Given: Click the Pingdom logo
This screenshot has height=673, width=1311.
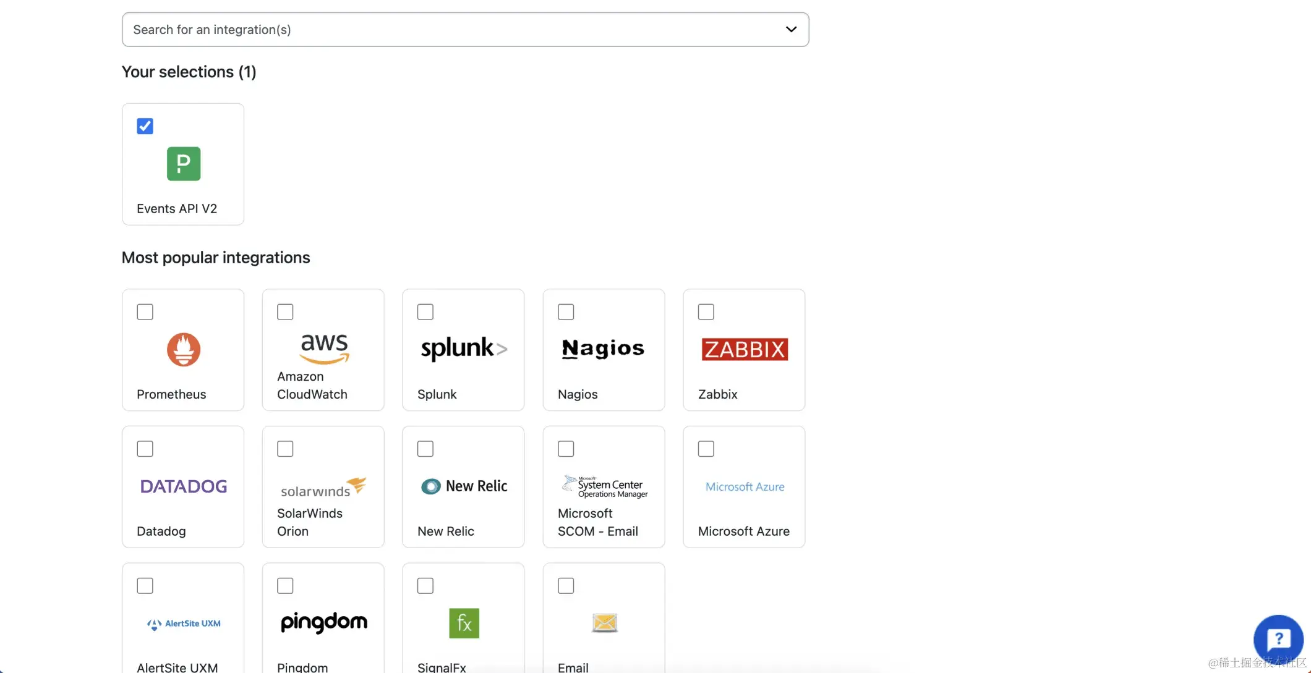Looking at the screenshot, I should [324, 622].
